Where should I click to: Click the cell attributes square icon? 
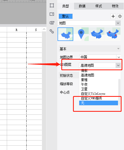(x=52, y=5)
